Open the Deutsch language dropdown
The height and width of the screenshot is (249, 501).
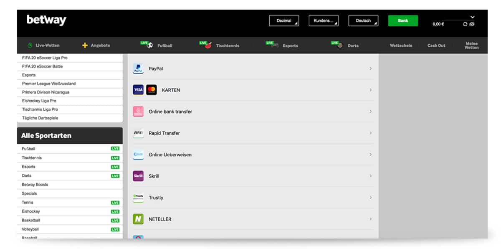pos(363,20)
